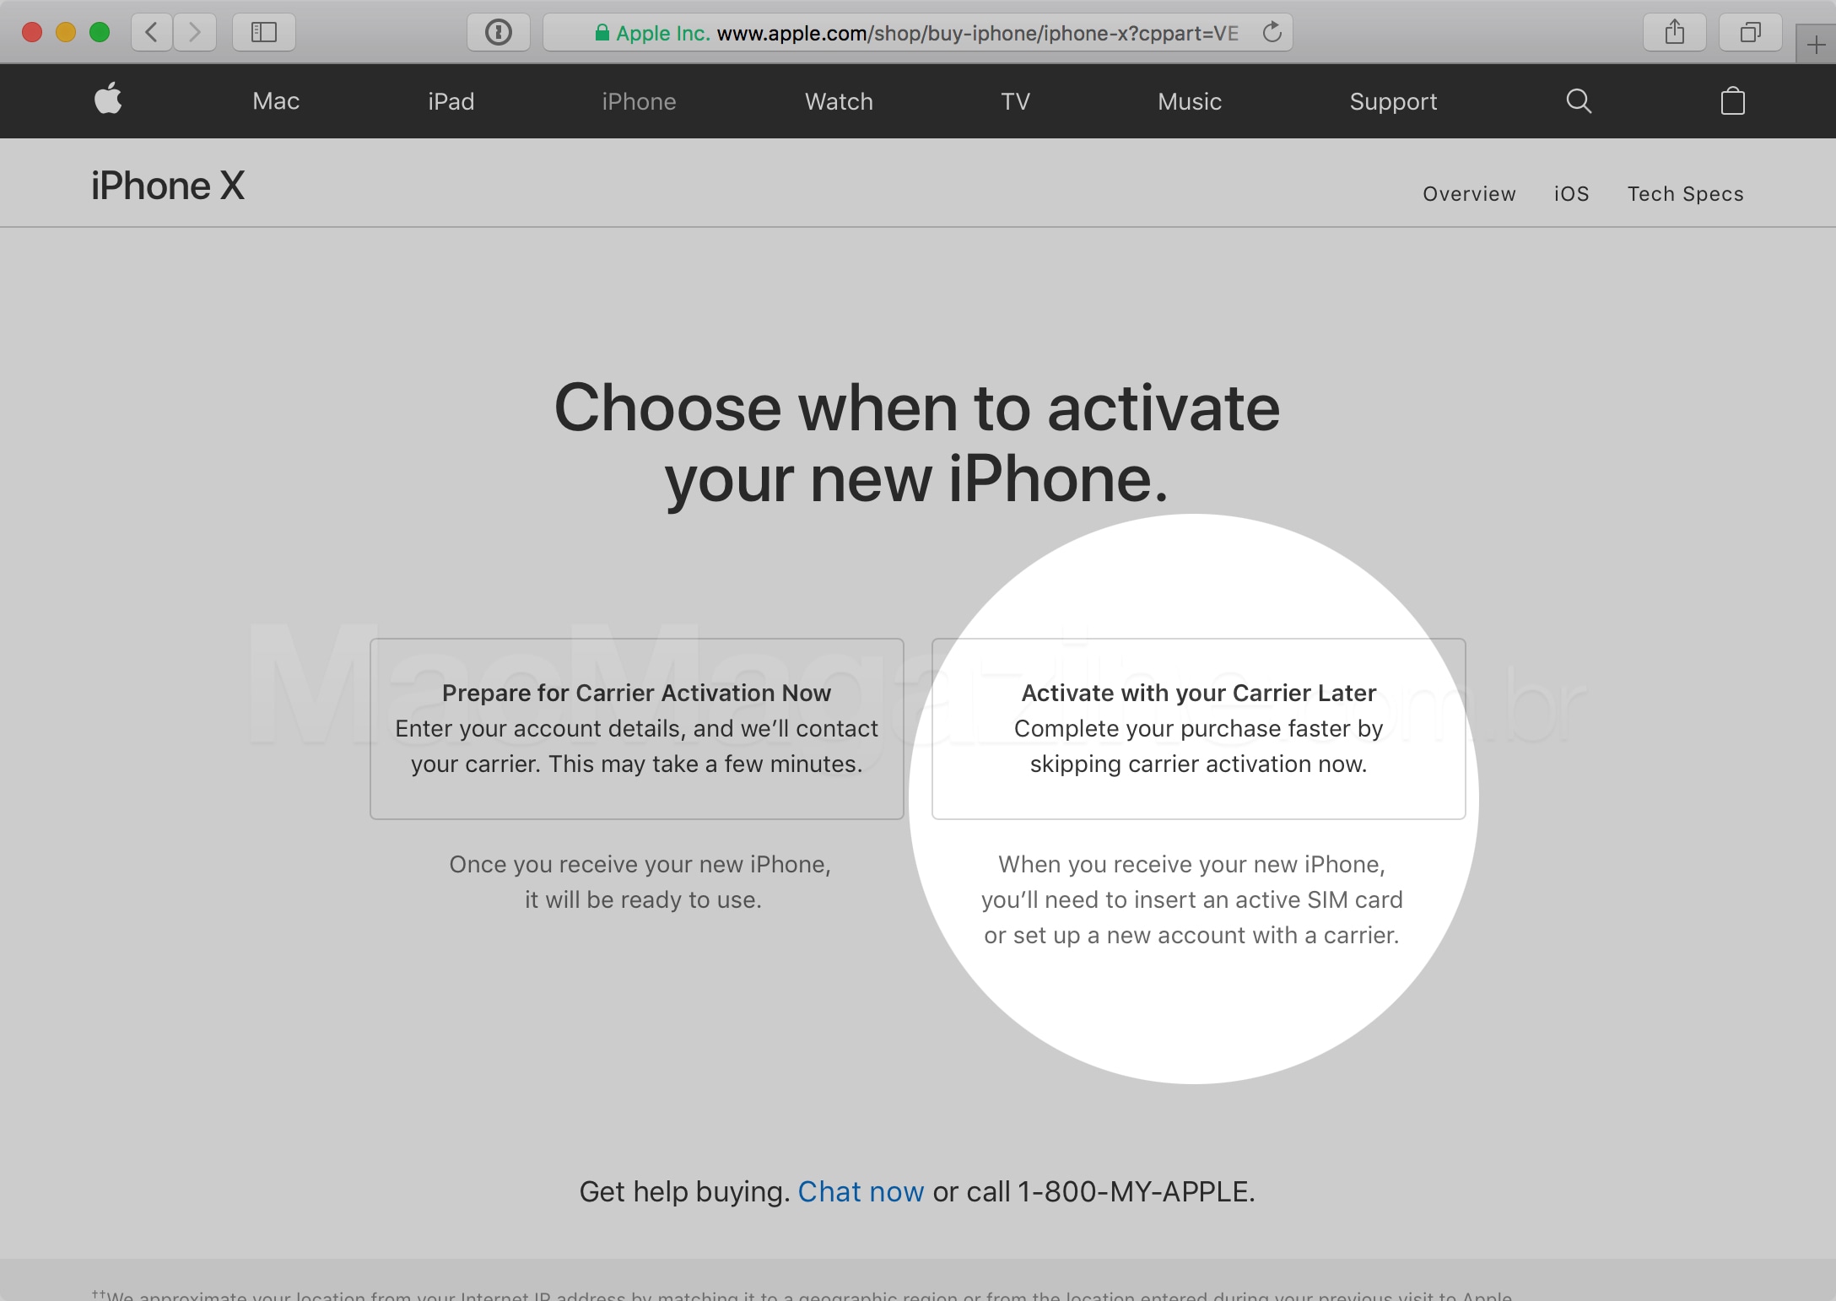This screenshot has width=1836, height=1301.
Task: Switch to the Overview tab
Action: (1470, 193)
